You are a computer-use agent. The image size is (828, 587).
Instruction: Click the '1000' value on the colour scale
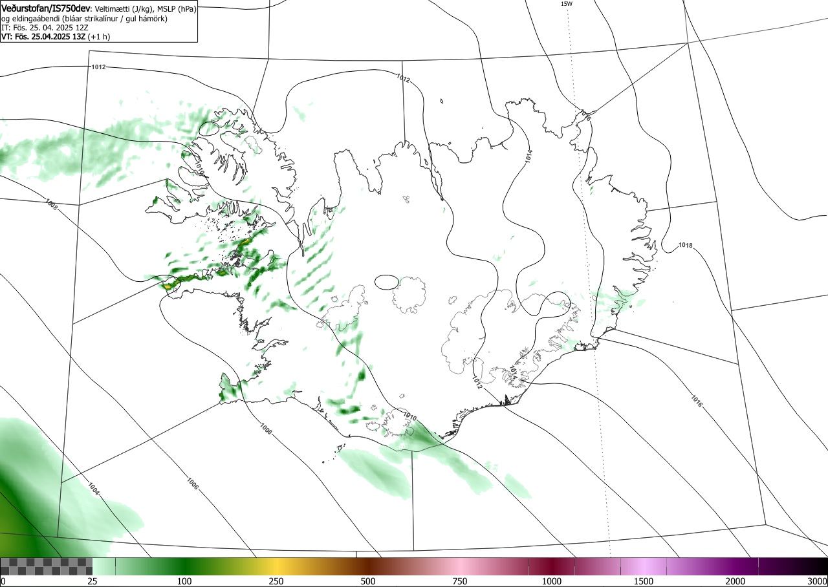tap(552, 581)
